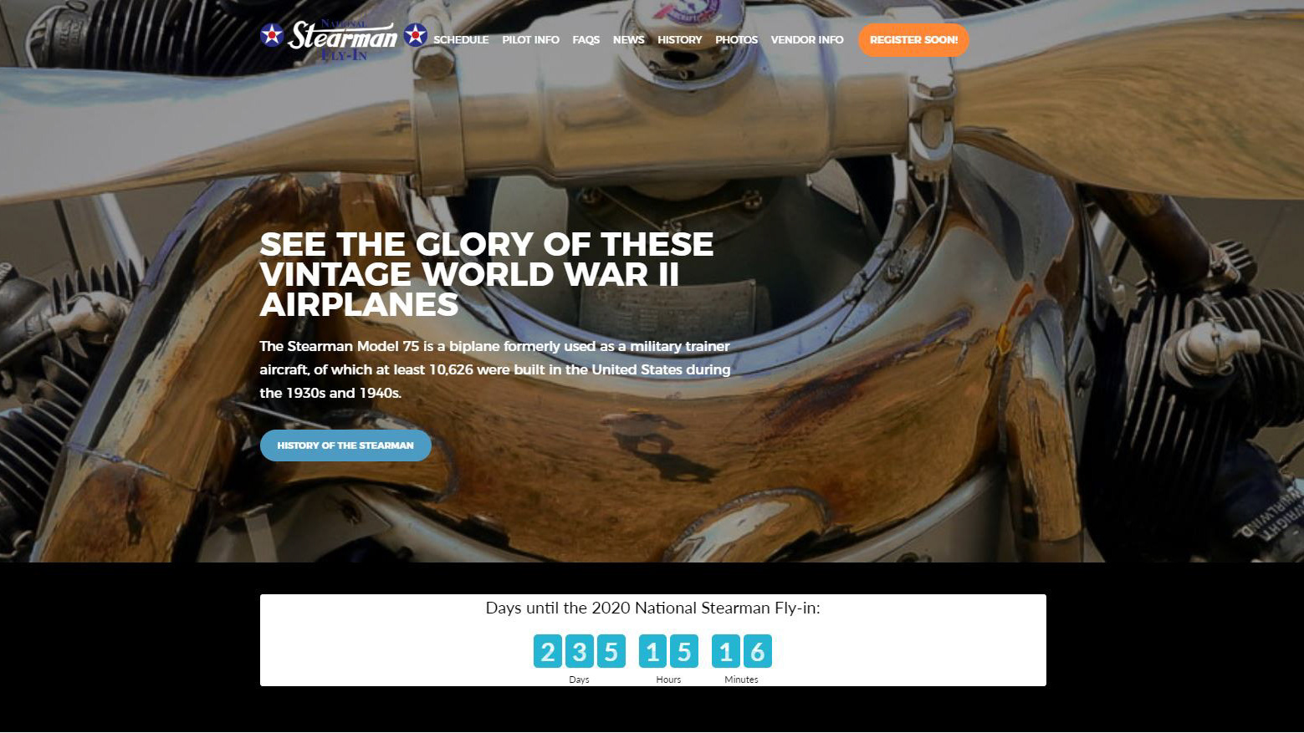The height and width of the screenshot is (733, 1304).
Task: Click the orange Register Soon button
Action: click(913, 40)
